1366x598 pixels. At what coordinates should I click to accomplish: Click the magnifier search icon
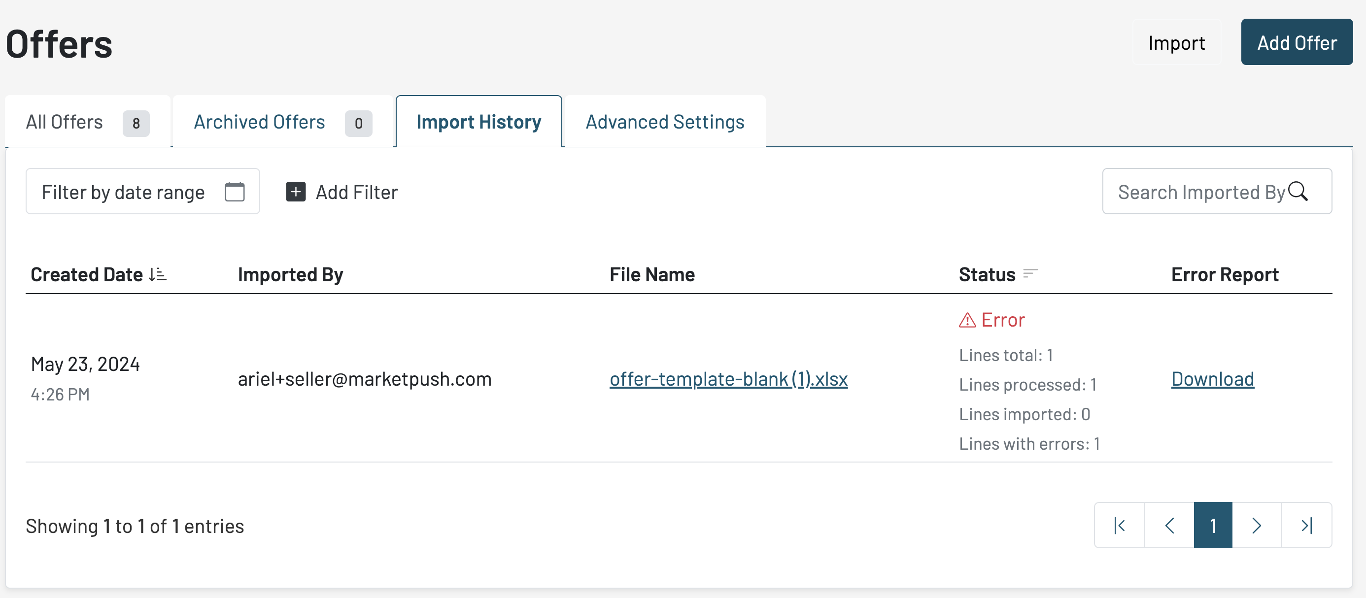(1298, 191)
